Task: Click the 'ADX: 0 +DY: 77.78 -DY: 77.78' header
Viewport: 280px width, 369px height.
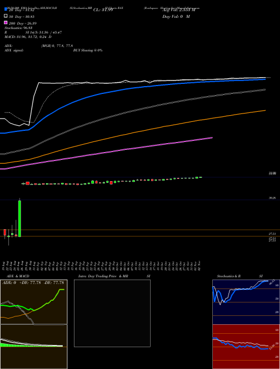Action: (33, 283)
